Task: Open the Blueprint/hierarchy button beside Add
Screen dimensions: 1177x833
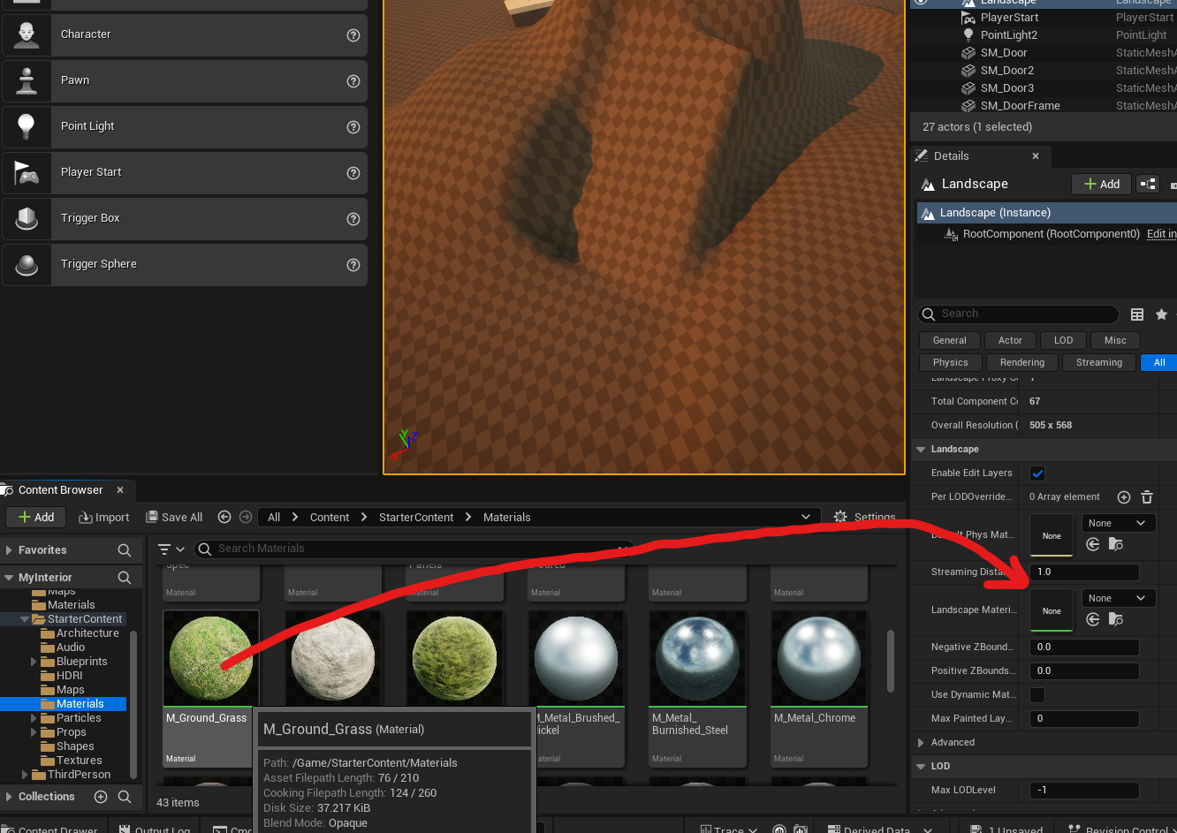Action: 1148,184
